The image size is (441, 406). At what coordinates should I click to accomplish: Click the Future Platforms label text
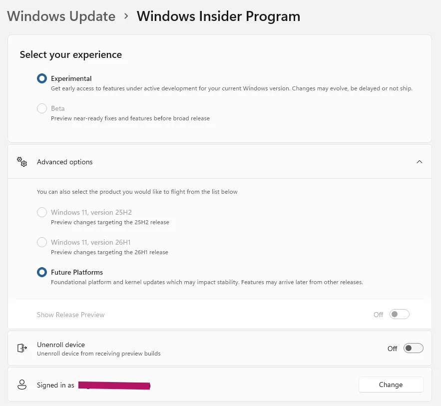coord(77,272)
